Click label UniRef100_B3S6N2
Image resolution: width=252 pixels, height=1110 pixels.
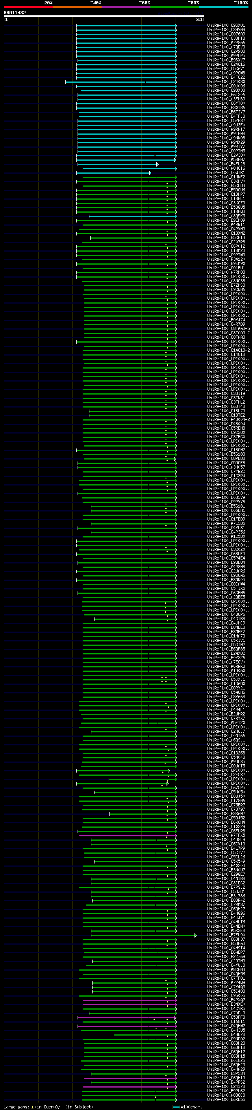[226, 814]
